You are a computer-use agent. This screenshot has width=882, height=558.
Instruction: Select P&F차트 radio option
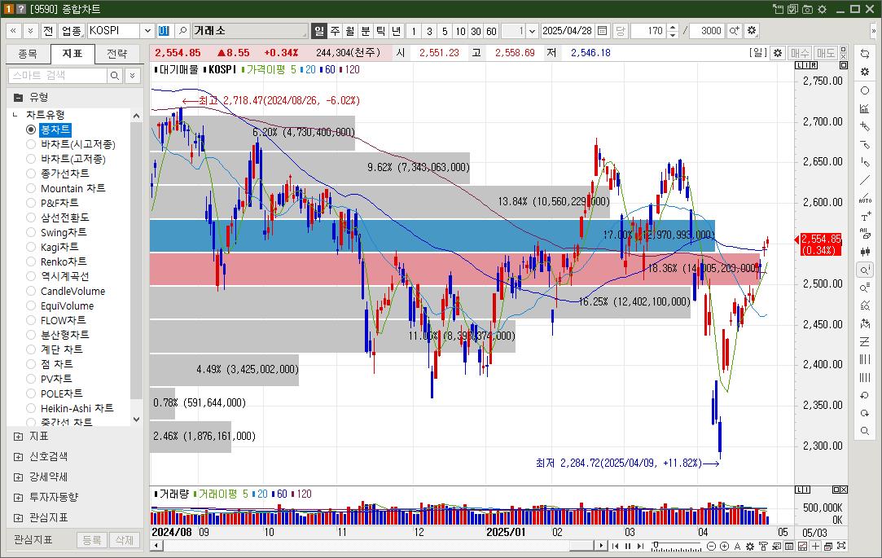click(x=31, y=203)
